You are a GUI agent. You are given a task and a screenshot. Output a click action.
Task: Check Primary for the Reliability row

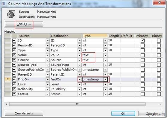[x=143, y=89]
